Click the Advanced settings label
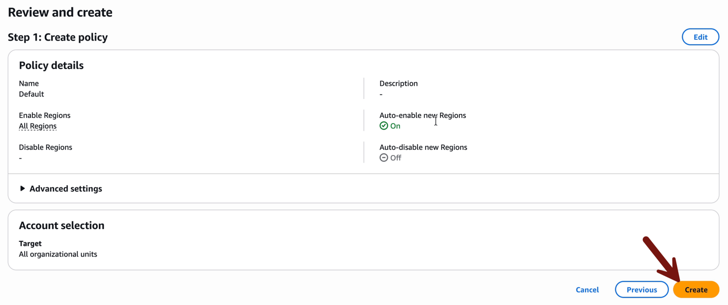Image resolution: width=728 pixels, height=305 pixels. 66,188
